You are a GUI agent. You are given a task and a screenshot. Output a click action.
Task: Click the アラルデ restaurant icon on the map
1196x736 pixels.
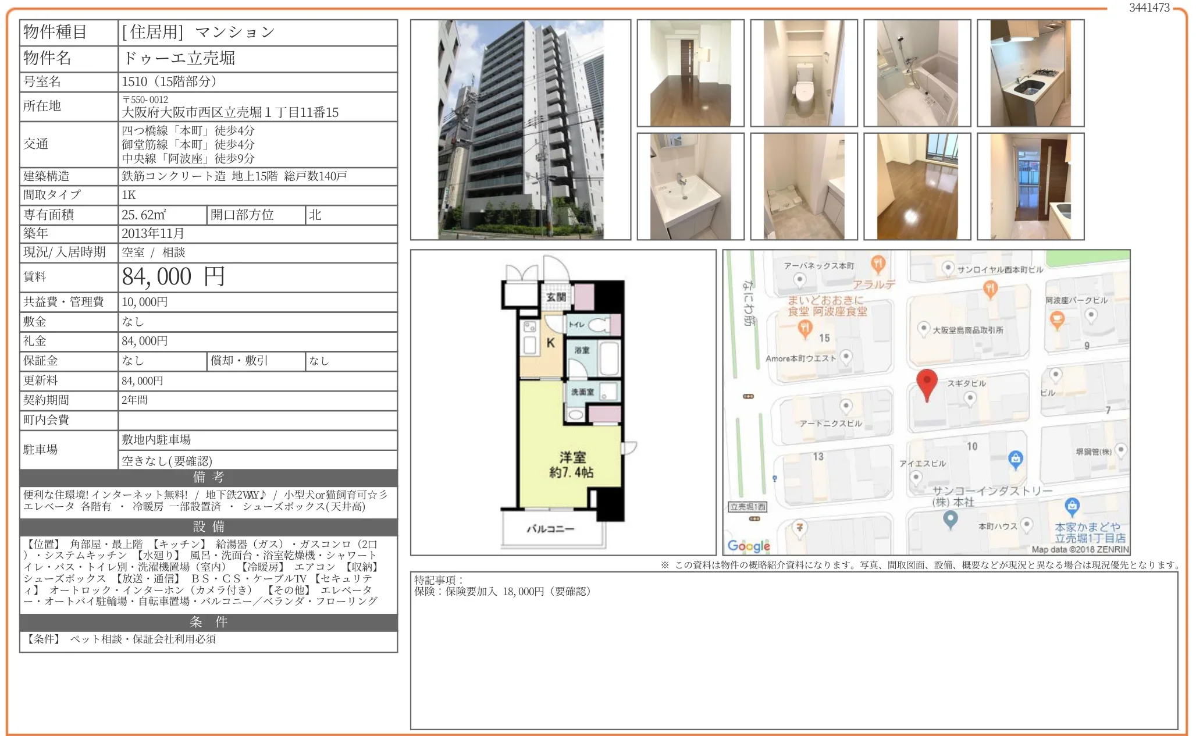[878, 264]
